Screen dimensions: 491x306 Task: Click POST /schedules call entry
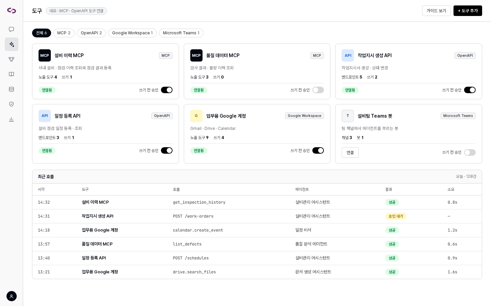(191, 258)
